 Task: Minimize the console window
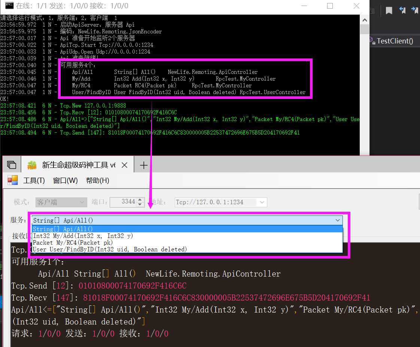[x=304, y=6]
